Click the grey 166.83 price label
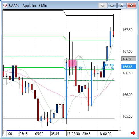Viewport: 139px width, 139px height. [x=129, y=59]
